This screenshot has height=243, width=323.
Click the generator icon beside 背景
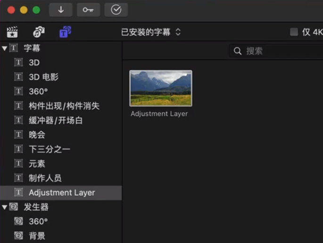click(18, 235)
